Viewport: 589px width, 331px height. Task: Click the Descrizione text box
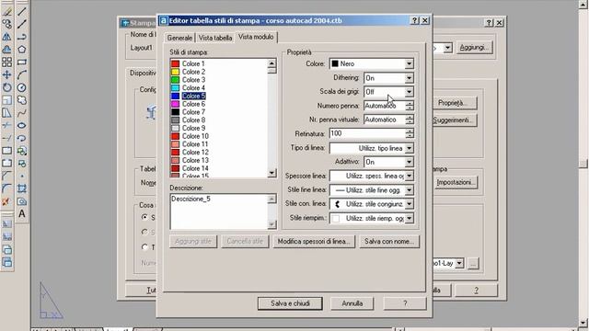click(219, 211)
